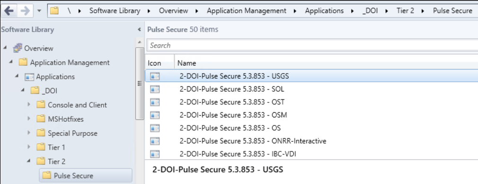Viewport: 478px width, 184px height.
Task: Click the navigation tree scrollbar thumb
Action: pyautogui.click(x=139, y=84)
